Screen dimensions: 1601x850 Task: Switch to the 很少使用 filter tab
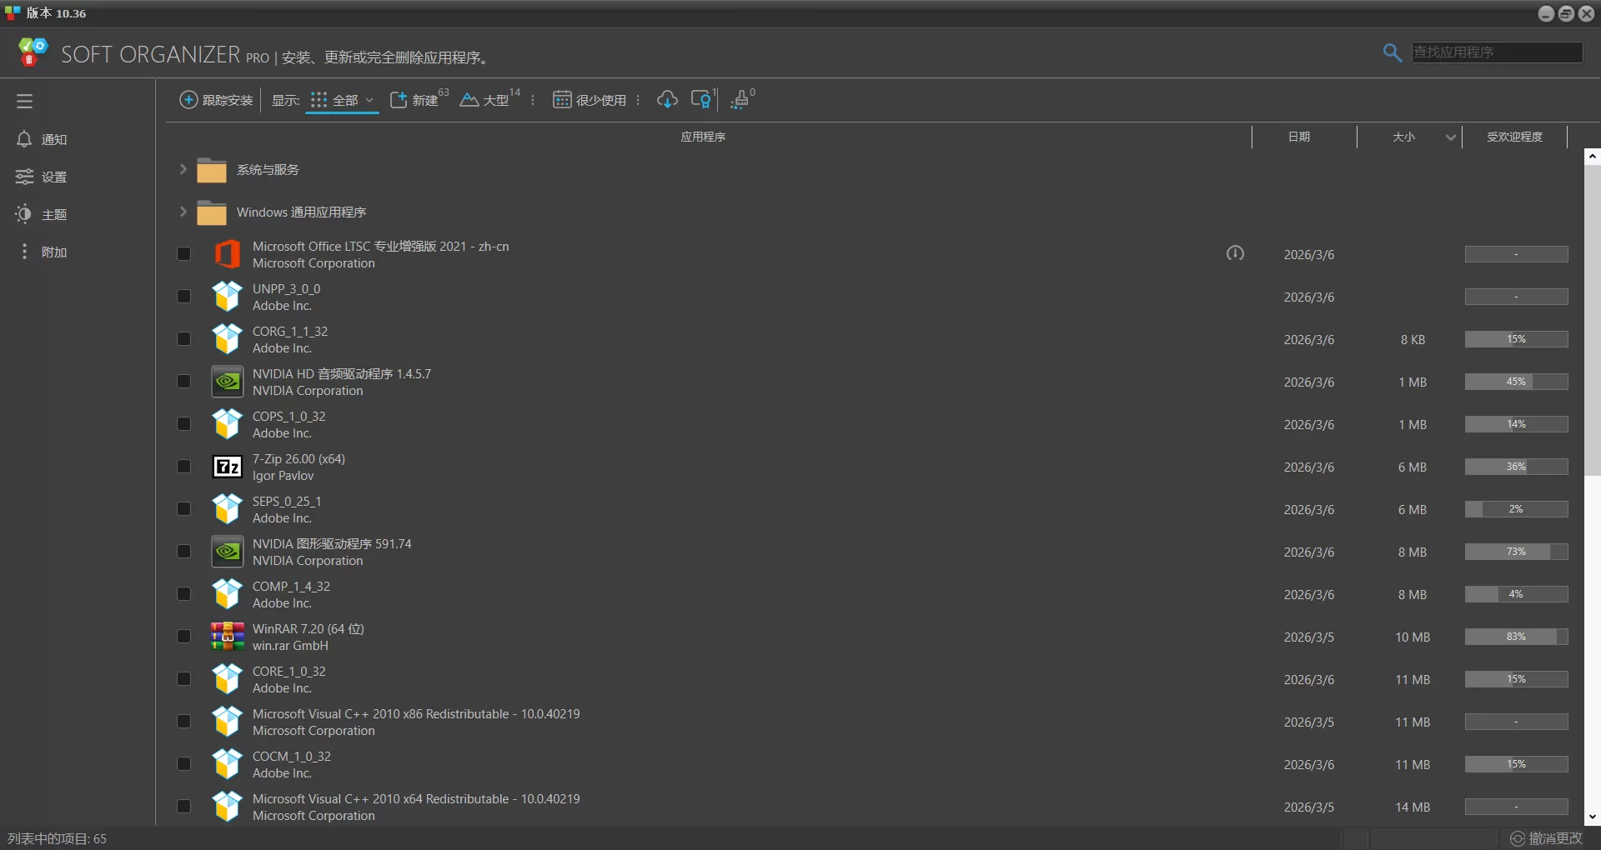[x=590, y=101]
